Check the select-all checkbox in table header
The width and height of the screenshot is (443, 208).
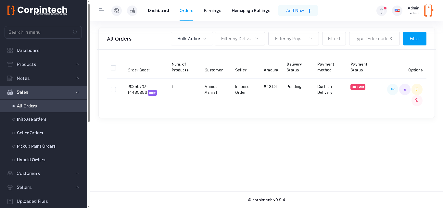click(113, 67)
